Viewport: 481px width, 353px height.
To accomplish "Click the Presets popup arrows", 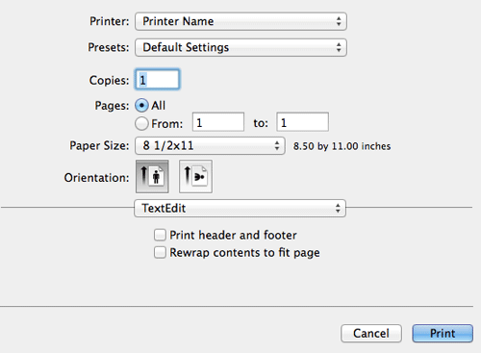I will [x=339, y=47].
